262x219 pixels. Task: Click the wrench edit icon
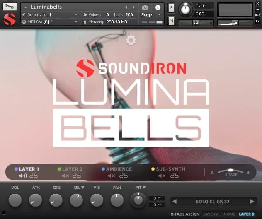(10, 7)
